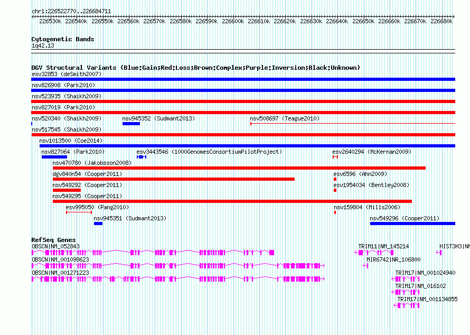Select nsv549296 (Cooper2011) label

tap(405, 218)
